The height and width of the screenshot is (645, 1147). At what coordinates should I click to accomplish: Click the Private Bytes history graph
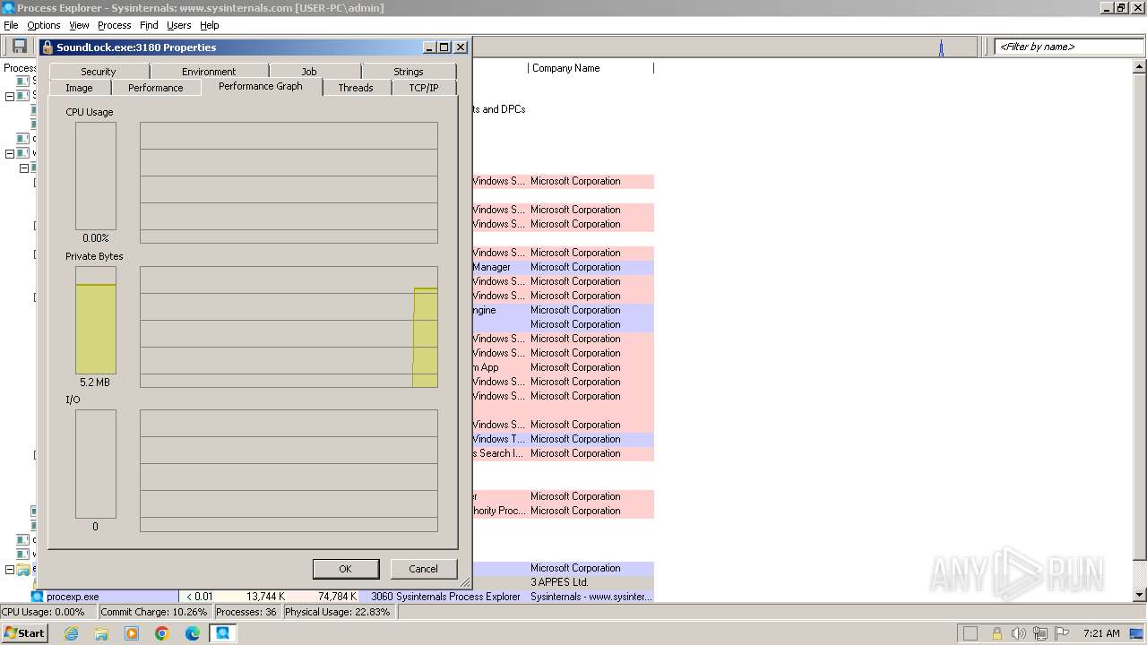pos(289,327)
